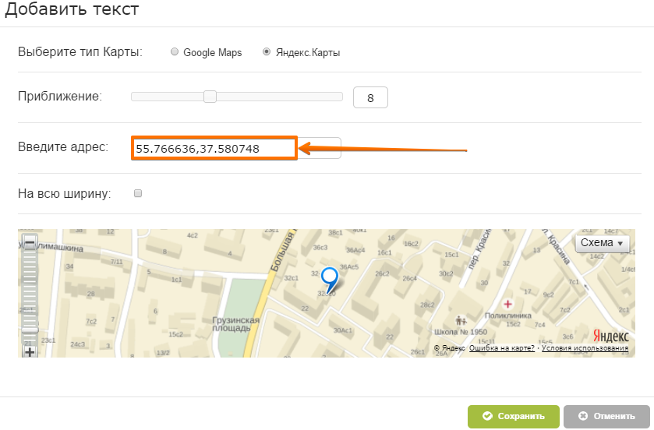Click the map's vertical zoom slider handle
Screen dimensions: 654x430
(30, 330)
